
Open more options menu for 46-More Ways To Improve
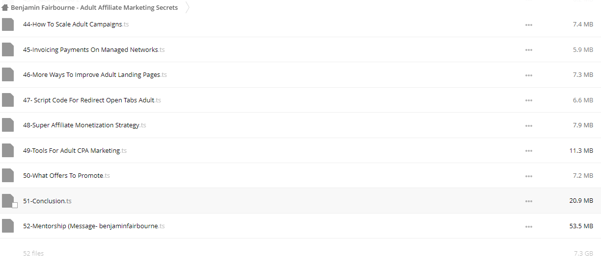(x=529, y=75)
